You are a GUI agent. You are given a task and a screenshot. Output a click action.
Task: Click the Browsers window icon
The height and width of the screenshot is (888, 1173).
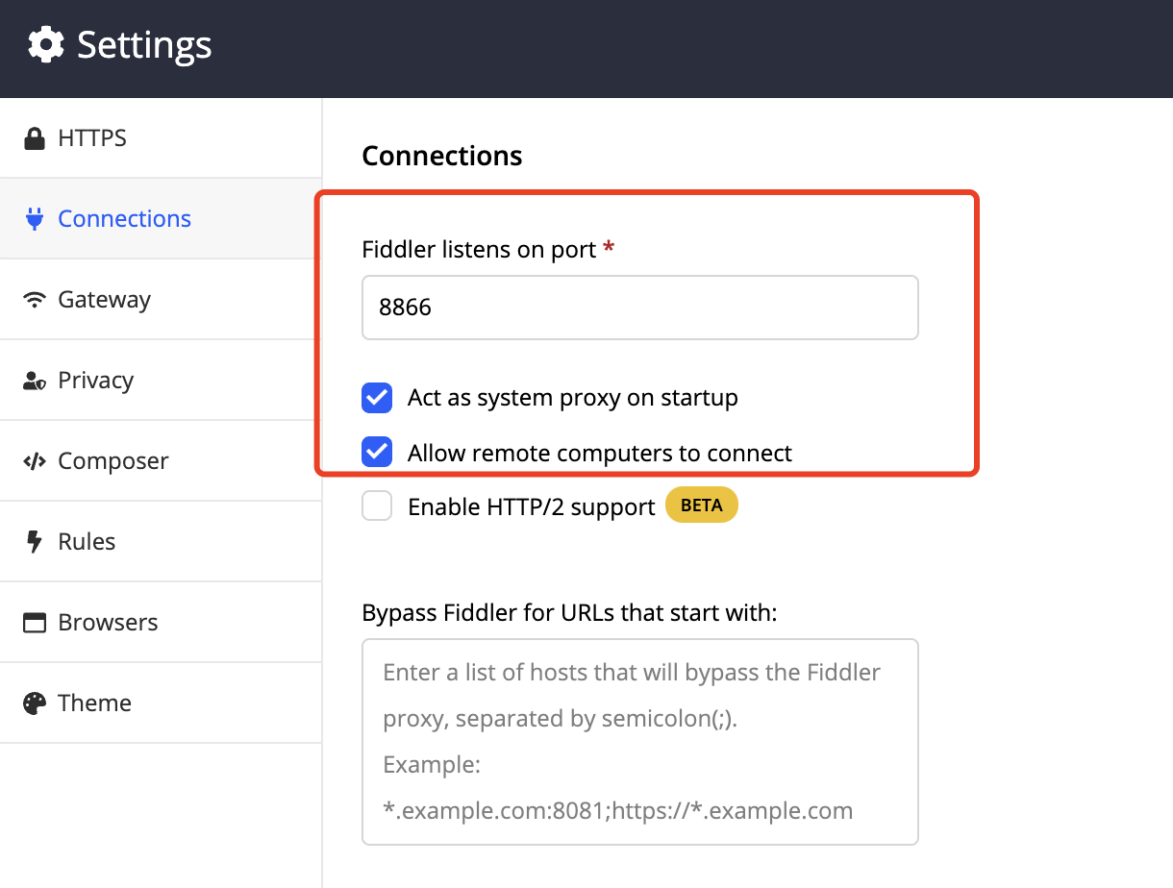tap(35, 623)
